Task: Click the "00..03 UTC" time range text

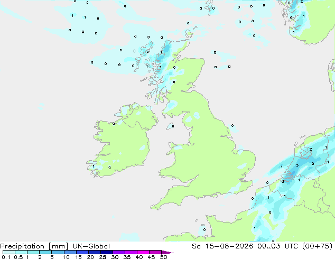Action: [279, 246]
